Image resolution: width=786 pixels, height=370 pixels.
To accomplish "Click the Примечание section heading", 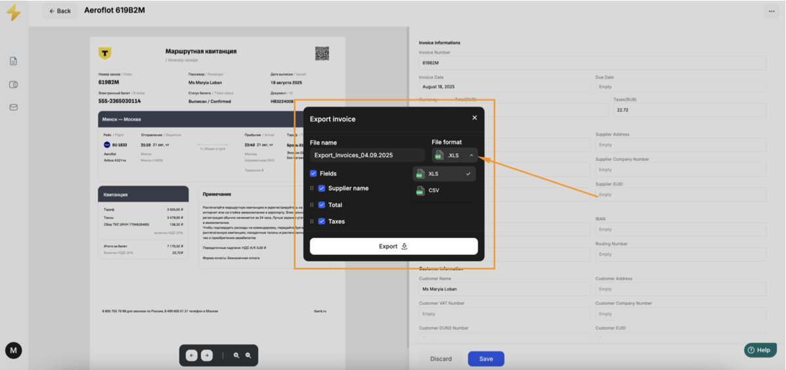I will pyautogui.click(x=217, y=195).
